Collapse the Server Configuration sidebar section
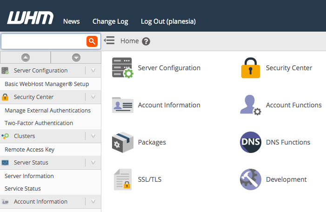 [93, 71]
